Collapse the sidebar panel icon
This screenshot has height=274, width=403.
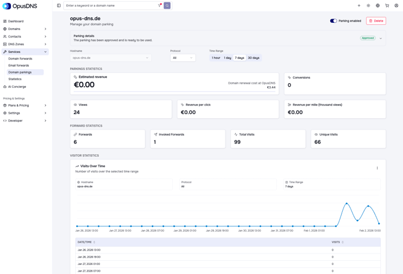tap(59, 5)
